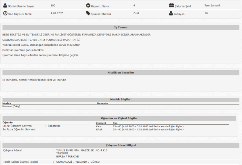Screen dimensions: 242x165
Task: Select the İş Tanımı section header
Action: point(121,27)
